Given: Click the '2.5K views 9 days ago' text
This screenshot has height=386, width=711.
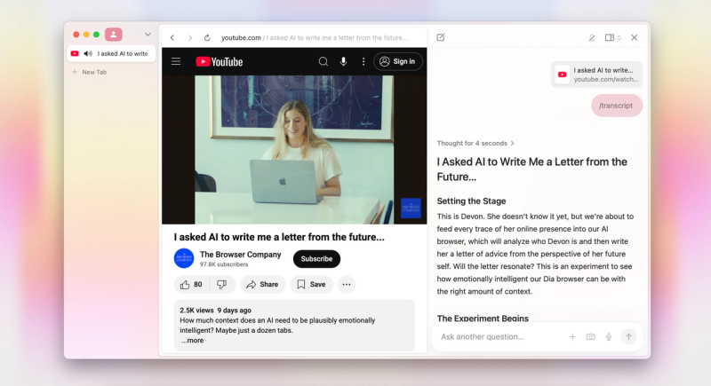Looking at the screenshot, I should point(215,310).
